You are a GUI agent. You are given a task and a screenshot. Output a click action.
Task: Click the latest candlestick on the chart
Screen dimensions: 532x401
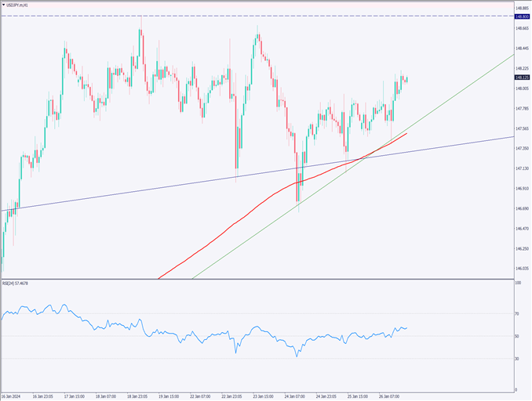coord(406,79)
